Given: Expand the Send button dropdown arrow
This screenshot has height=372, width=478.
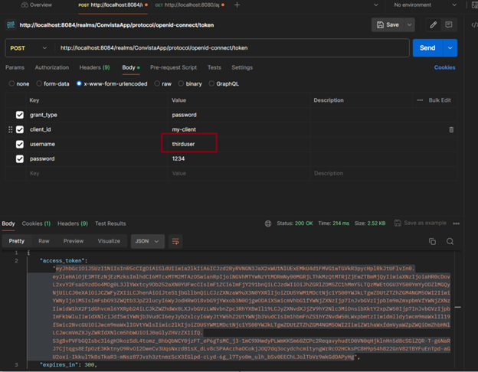Looking at the screenshot, I should (450, 47).
